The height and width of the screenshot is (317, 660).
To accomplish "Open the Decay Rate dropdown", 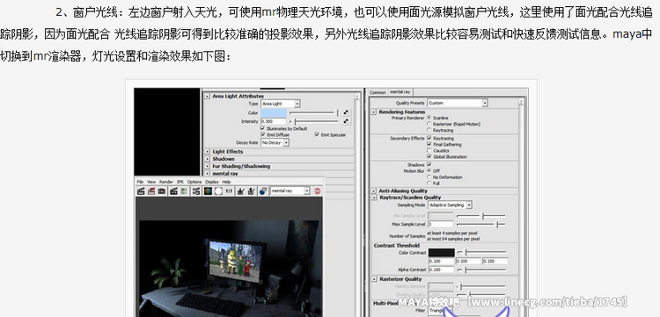I will (275, 142).
